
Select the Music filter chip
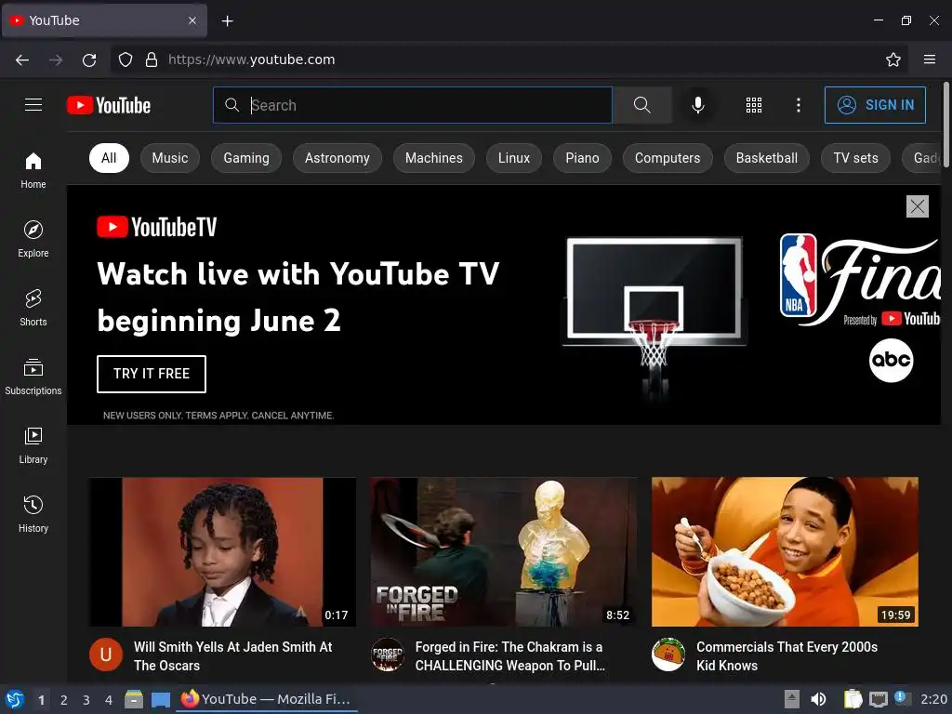pos(170,158)
